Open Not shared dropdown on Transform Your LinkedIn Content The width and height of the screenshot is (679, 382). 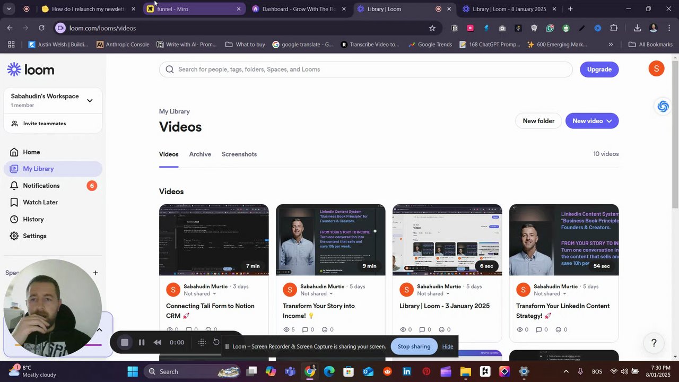click(x=550, y=294)
